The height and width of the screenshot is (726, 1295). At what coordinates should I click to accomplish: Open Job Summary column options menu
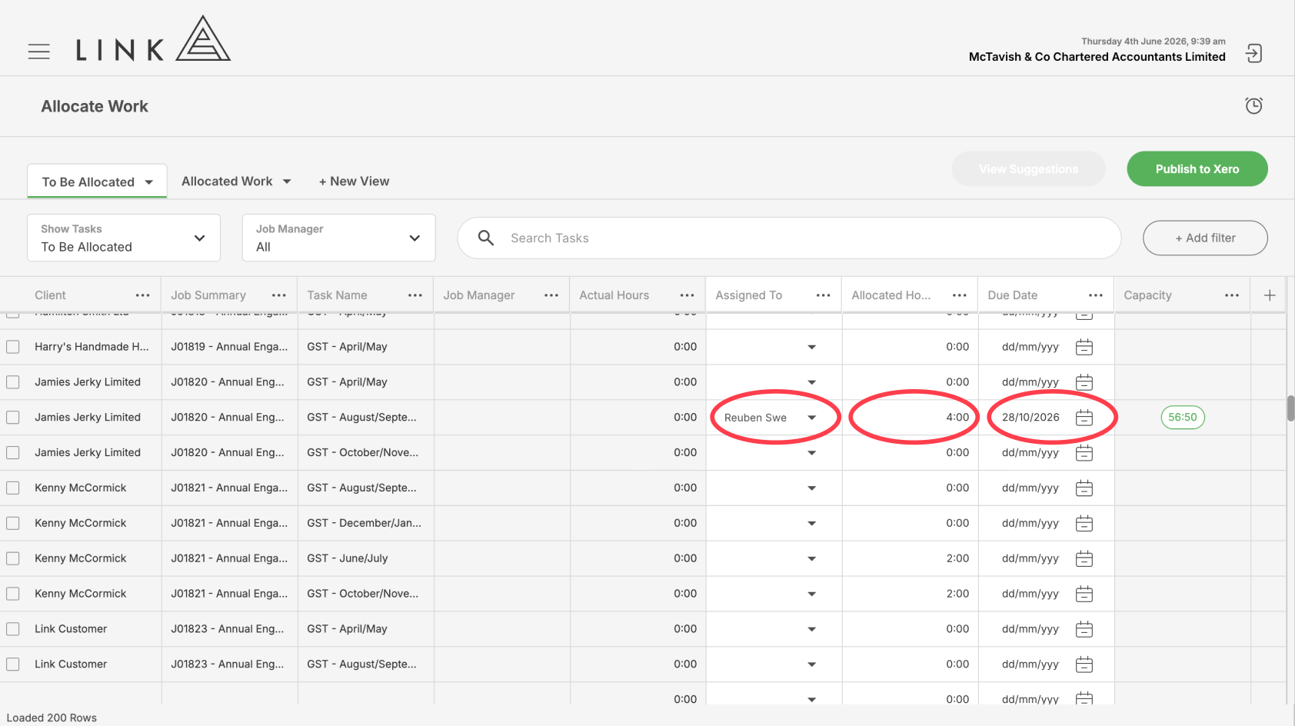[279, 295]
